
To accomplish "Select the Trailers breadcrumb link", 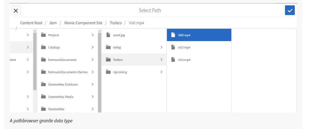I will pos(116,23).
